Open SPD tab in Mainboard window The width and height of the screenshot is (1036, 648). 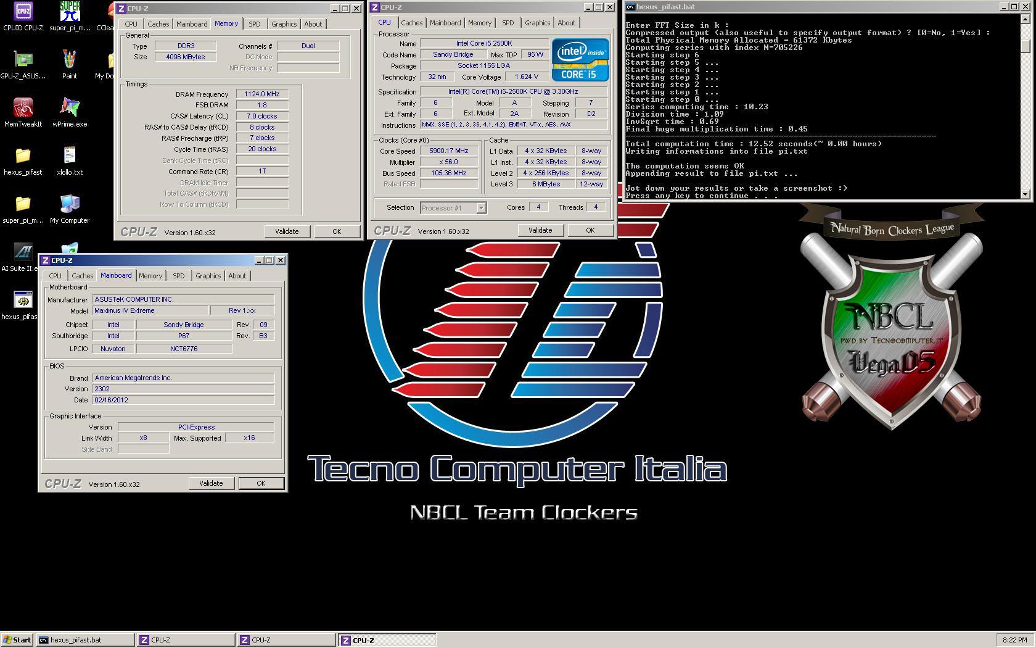click(x=179, y=276)
